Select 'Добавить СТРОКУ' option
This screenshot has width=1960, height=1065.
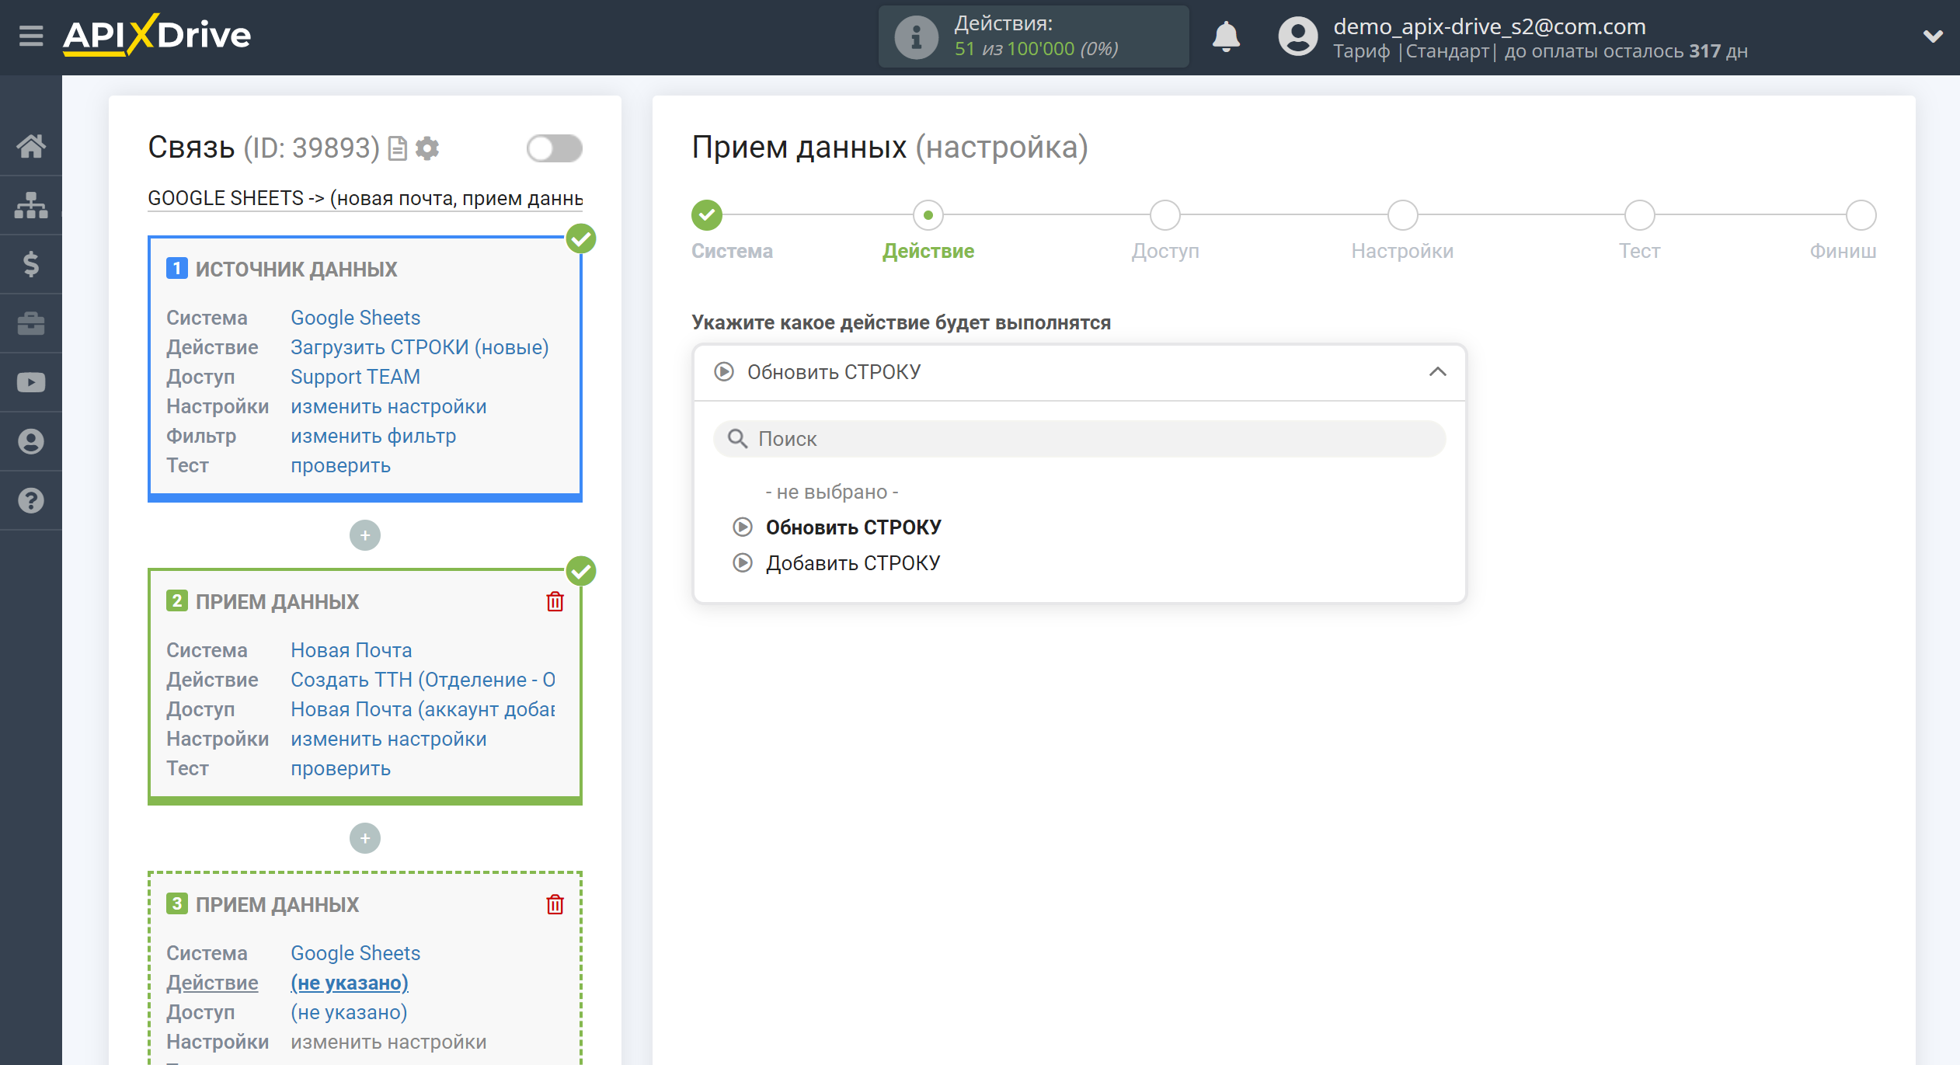(852, 563)
